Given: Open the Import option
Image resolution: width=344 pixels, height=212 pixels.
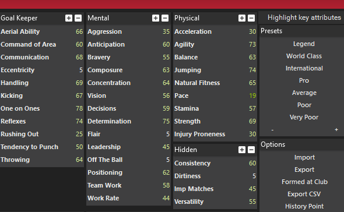Looking at the screenshot, I should point(304,157).
